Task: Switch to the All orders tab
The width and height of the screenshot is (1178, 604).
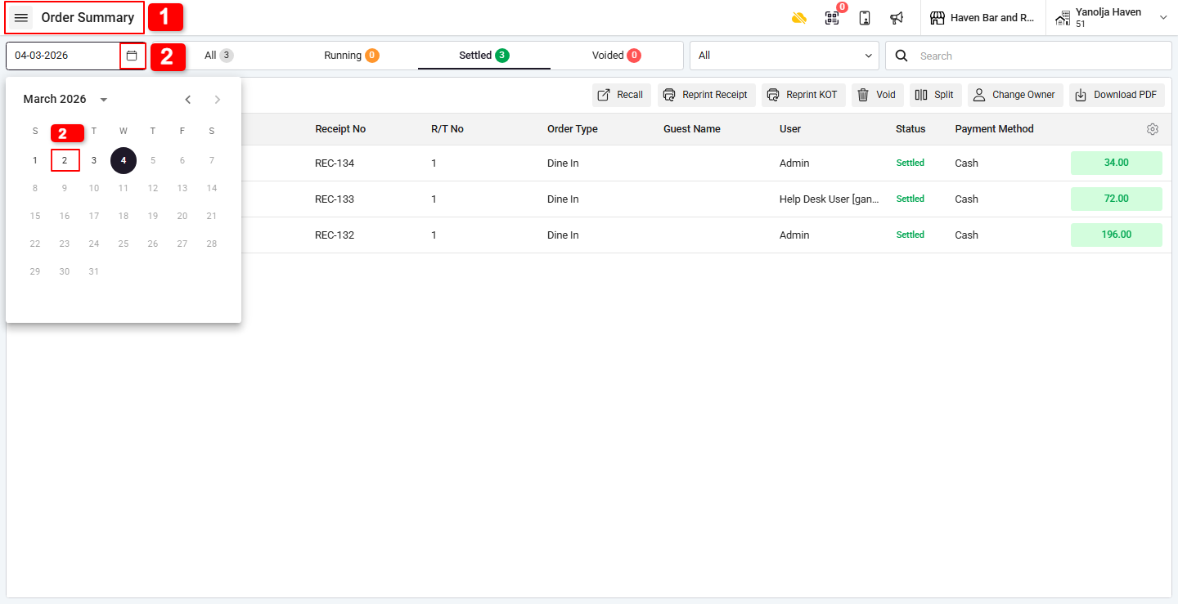Action: pos(218,56)
